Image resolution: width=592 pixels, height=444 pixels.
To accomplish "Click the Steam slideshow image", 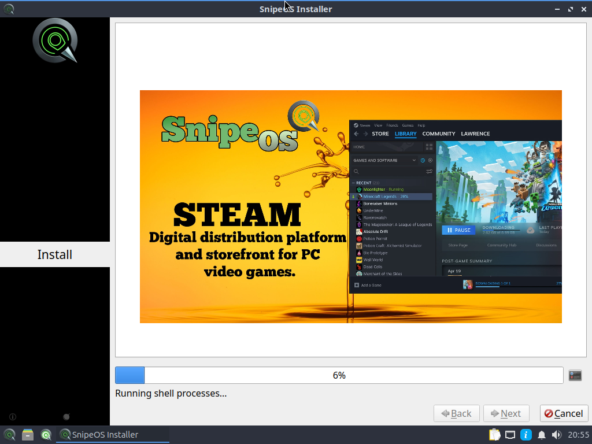I will pos(351,206).
